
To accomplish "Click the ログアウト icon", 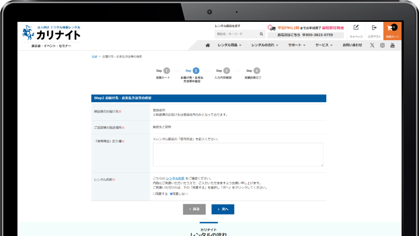I will pos(374,28).
